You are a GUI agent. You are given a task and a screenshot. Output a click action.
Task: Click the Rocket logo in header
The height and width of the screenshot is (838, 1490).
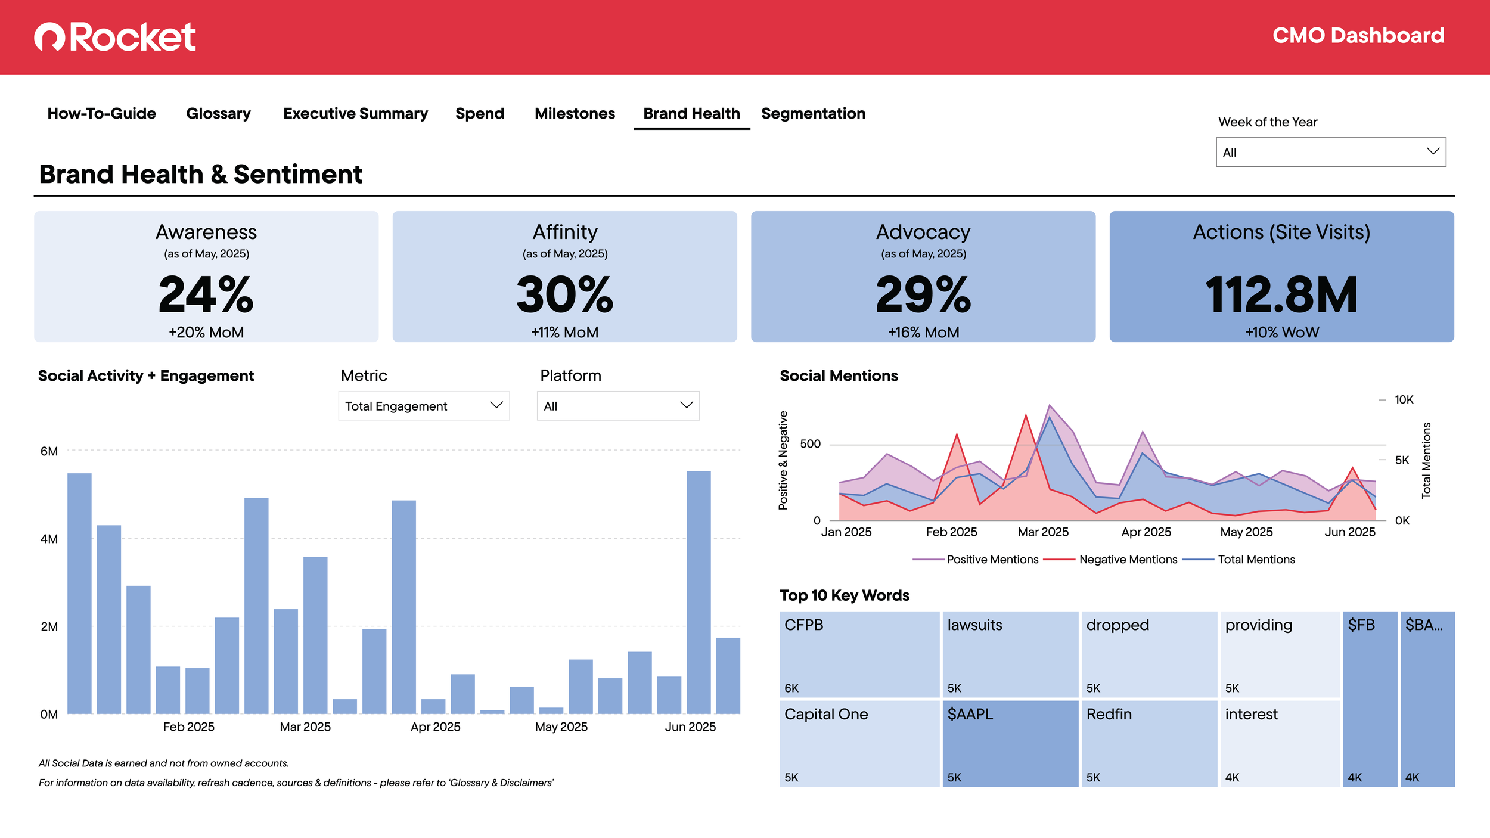click(115, 37)
